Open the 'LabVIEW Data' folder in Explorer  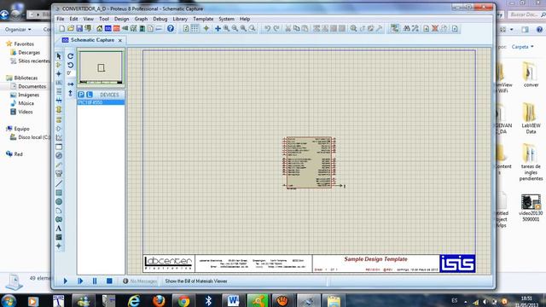(x=531, y=118)
